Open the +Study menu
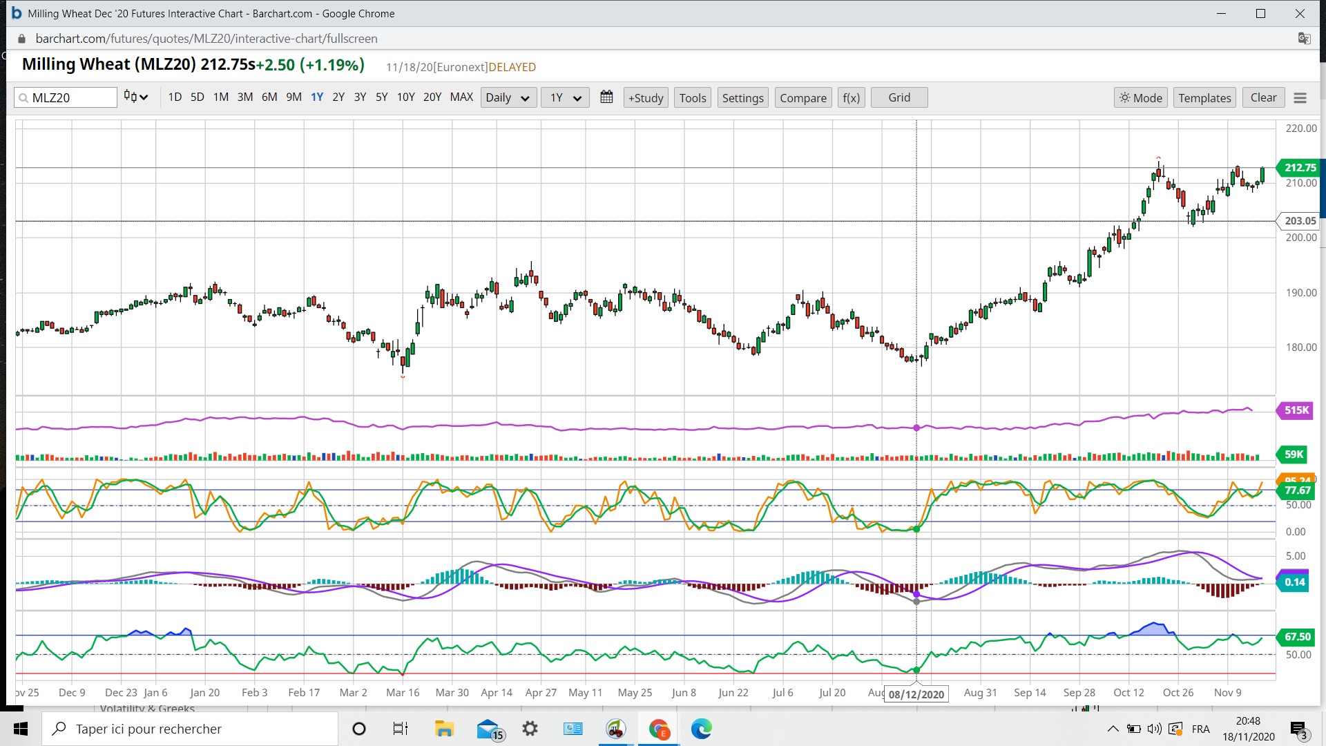Image resolution: width=1326 pixels, height=746 pixels. (646, 98)
